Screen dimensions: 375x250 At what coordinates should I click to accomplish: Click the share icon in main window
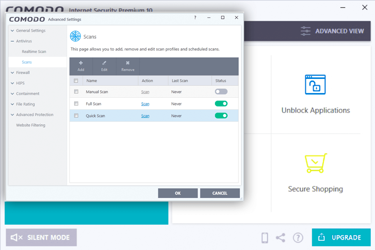point(280,237)
